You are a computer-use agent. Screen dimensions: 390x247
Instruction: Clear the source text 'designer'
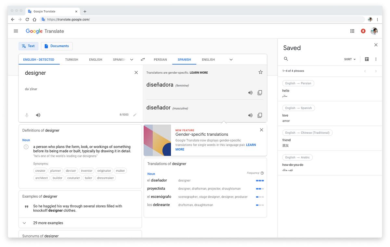(x=136, y=72)
